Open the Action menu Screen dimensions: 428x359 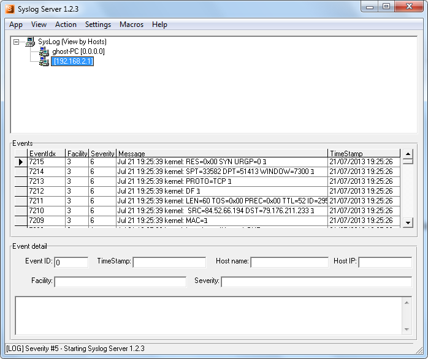coord(66,25)
